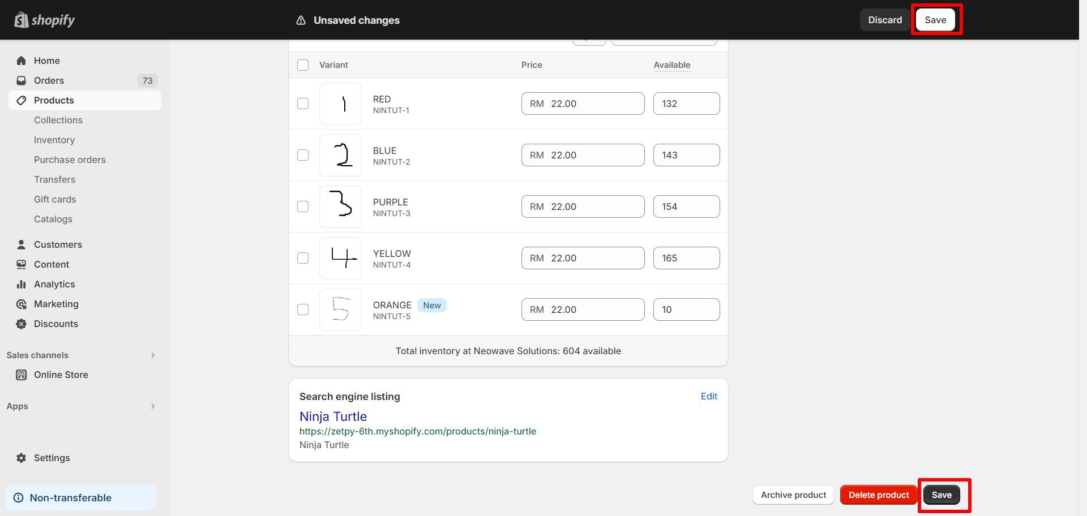This screenshot has width=1087, height=516.
Task: Click the Discounts badge icon
Action: (22, 324)
